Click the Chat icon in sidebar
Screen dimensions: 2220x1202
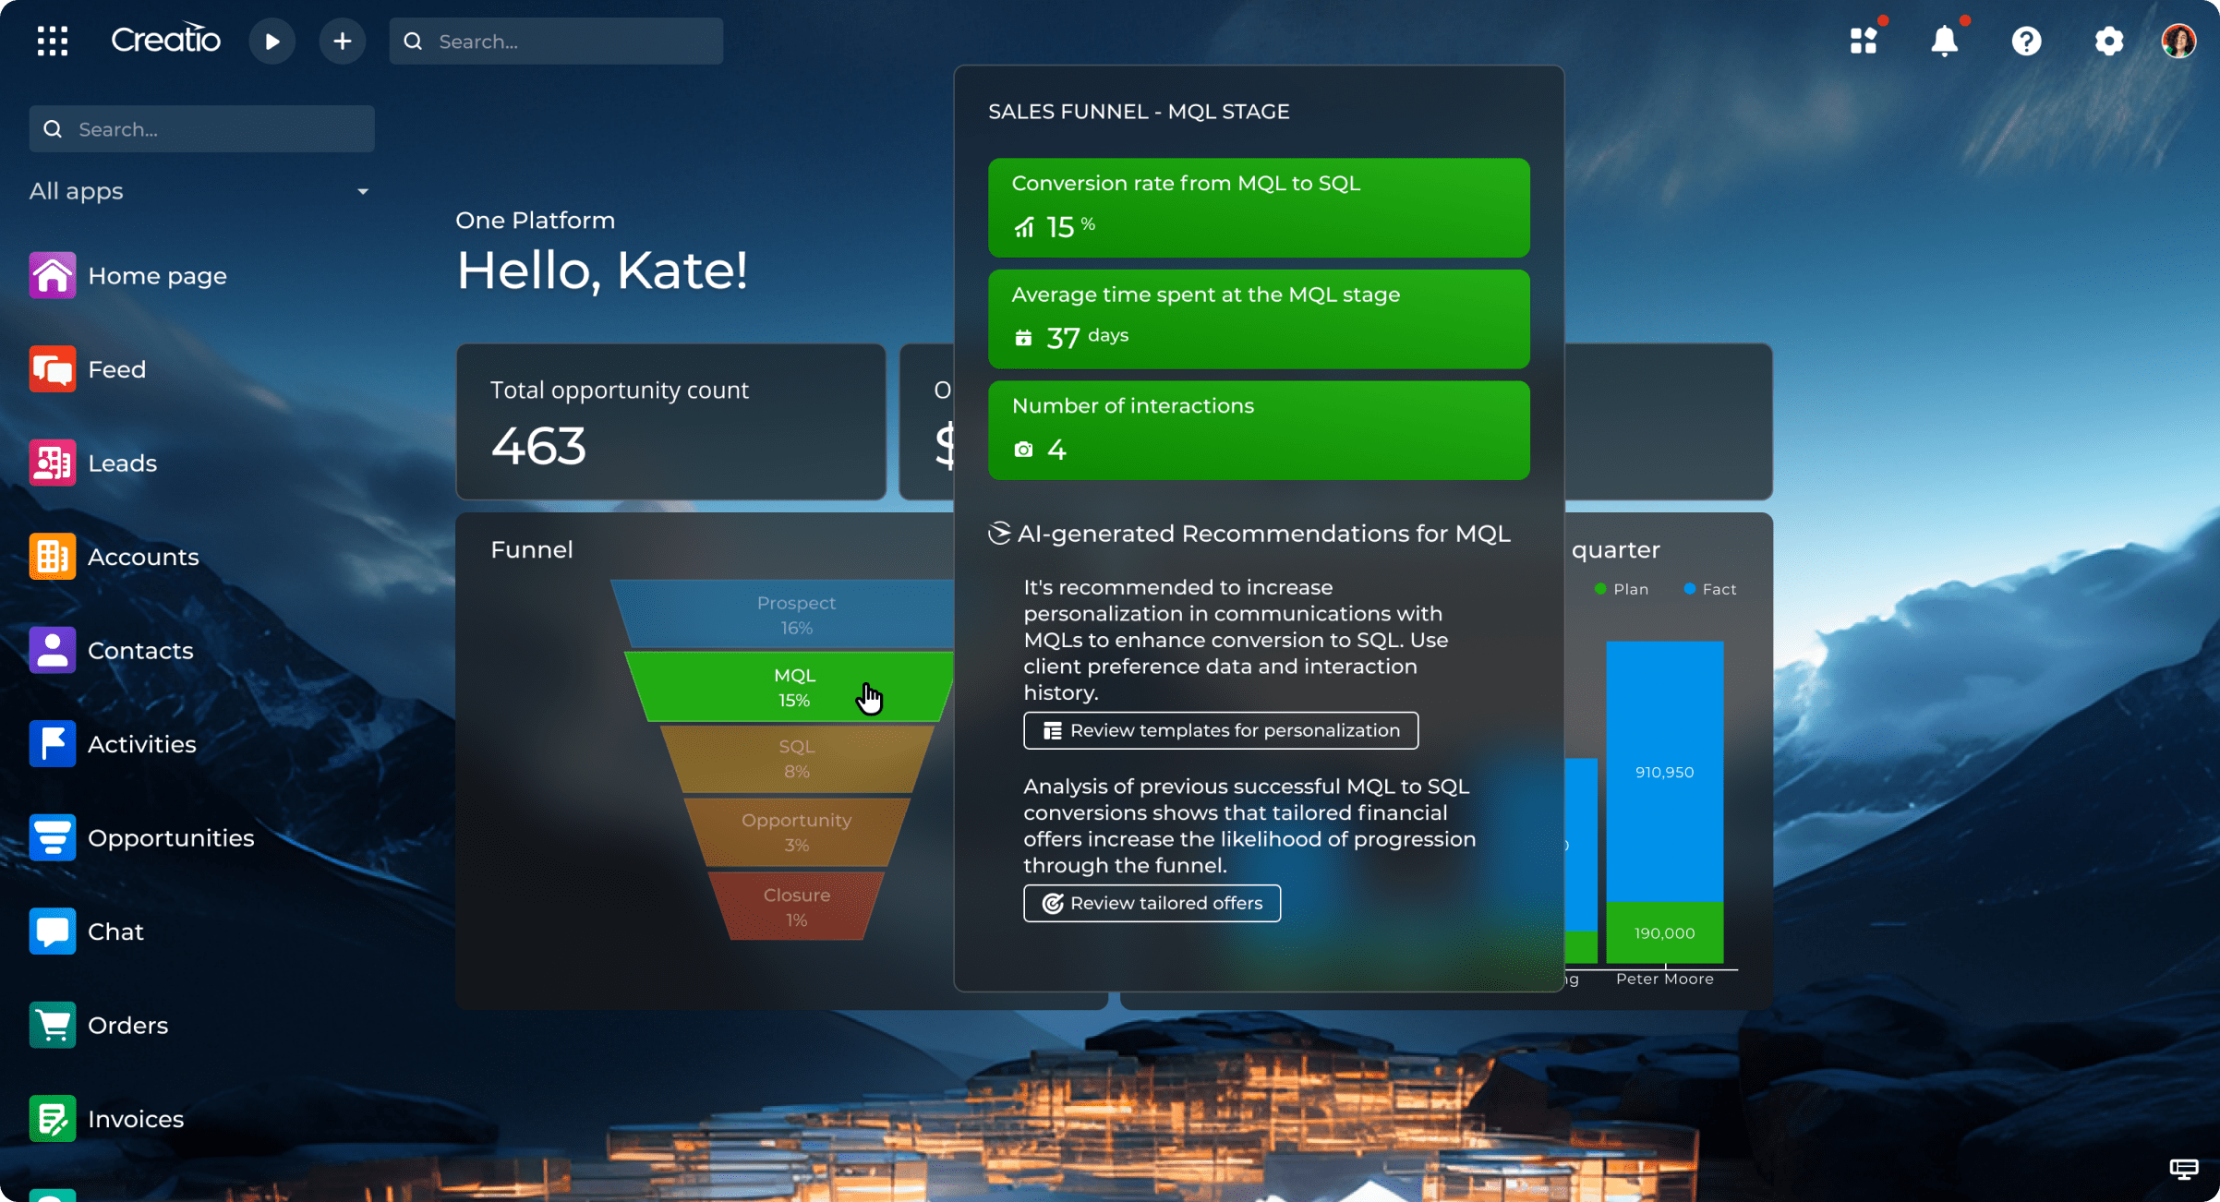tap(52, 930)
